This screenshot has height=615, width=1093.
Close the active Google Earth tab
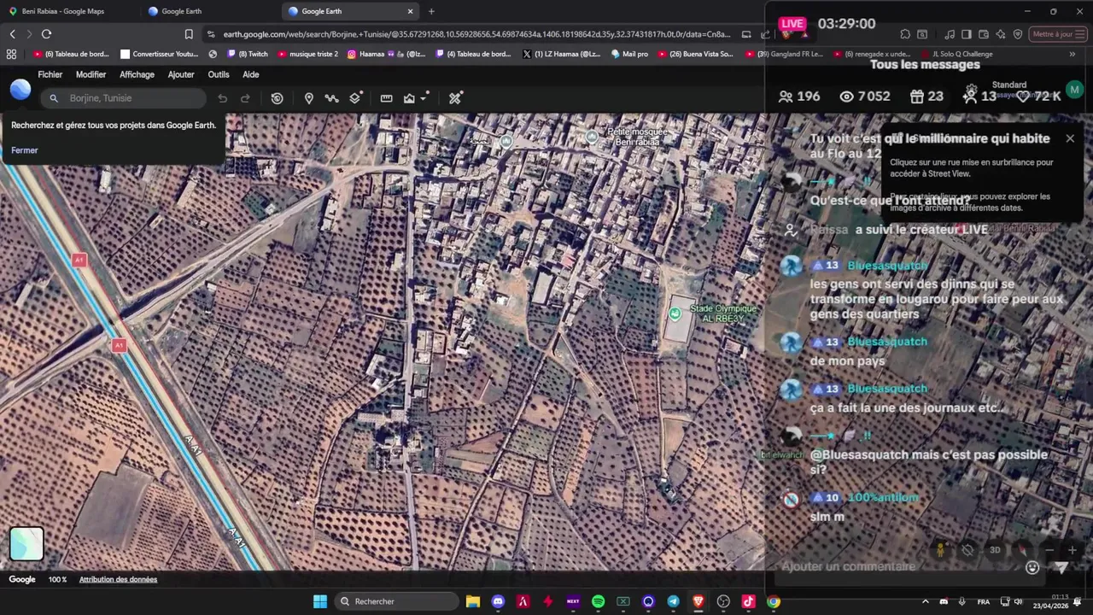410,11
